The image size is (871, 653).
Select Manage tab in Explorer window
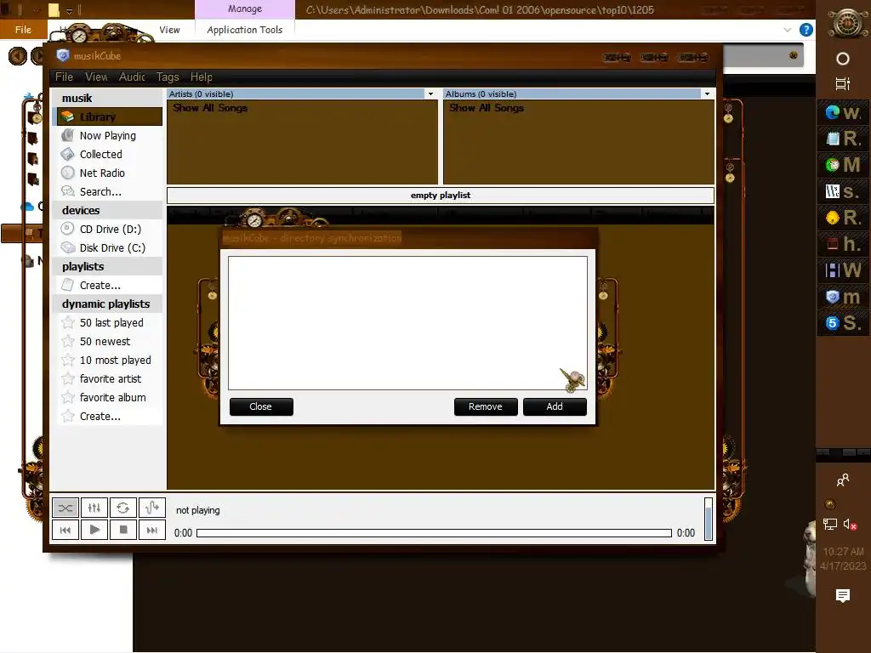point(244,9)
